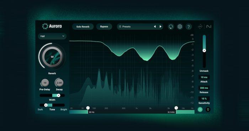The height and width of the screenshot is (131, 249).
Task: Click the low-cut filter band region
Action: coord(79,112)
